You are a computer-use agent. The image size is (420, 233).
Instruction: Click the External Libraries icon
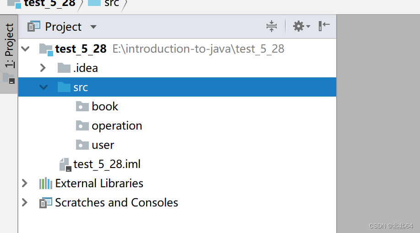tap(45, 184)
